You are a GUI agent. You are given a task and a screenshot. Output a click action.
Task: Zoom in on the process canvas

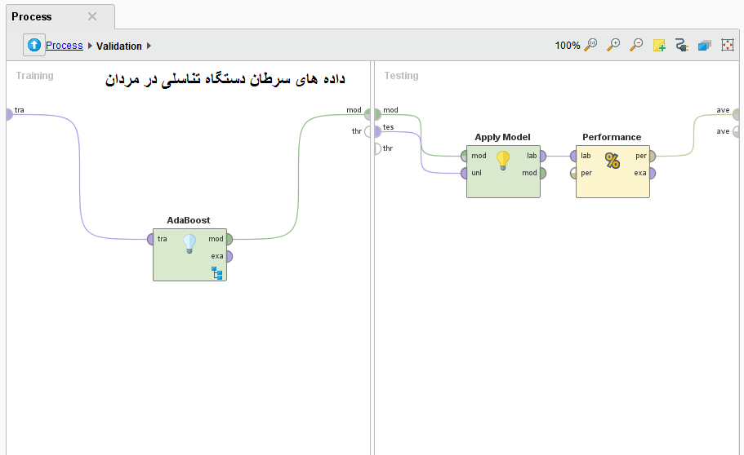(613, 46)
